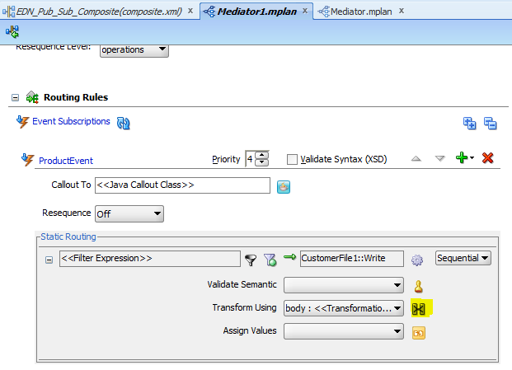Move the ProductEvent rule up
The height and width of the screenshot is (370, 512).
416,159
